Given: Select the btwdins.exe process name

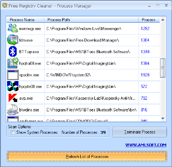Looking at the screenshot, I should (x=29, y=110).
